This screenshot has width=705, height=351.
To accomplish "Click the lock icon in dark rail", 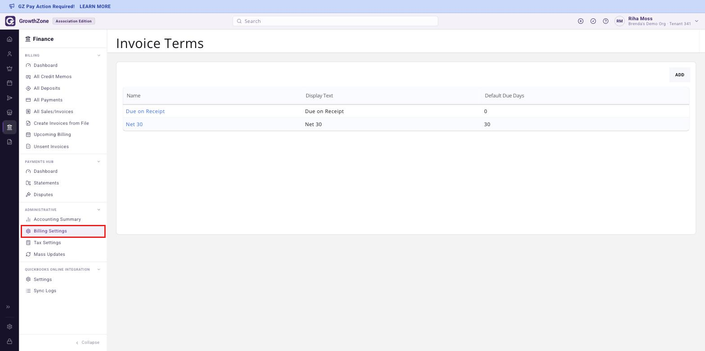I will tap(9, 342).
